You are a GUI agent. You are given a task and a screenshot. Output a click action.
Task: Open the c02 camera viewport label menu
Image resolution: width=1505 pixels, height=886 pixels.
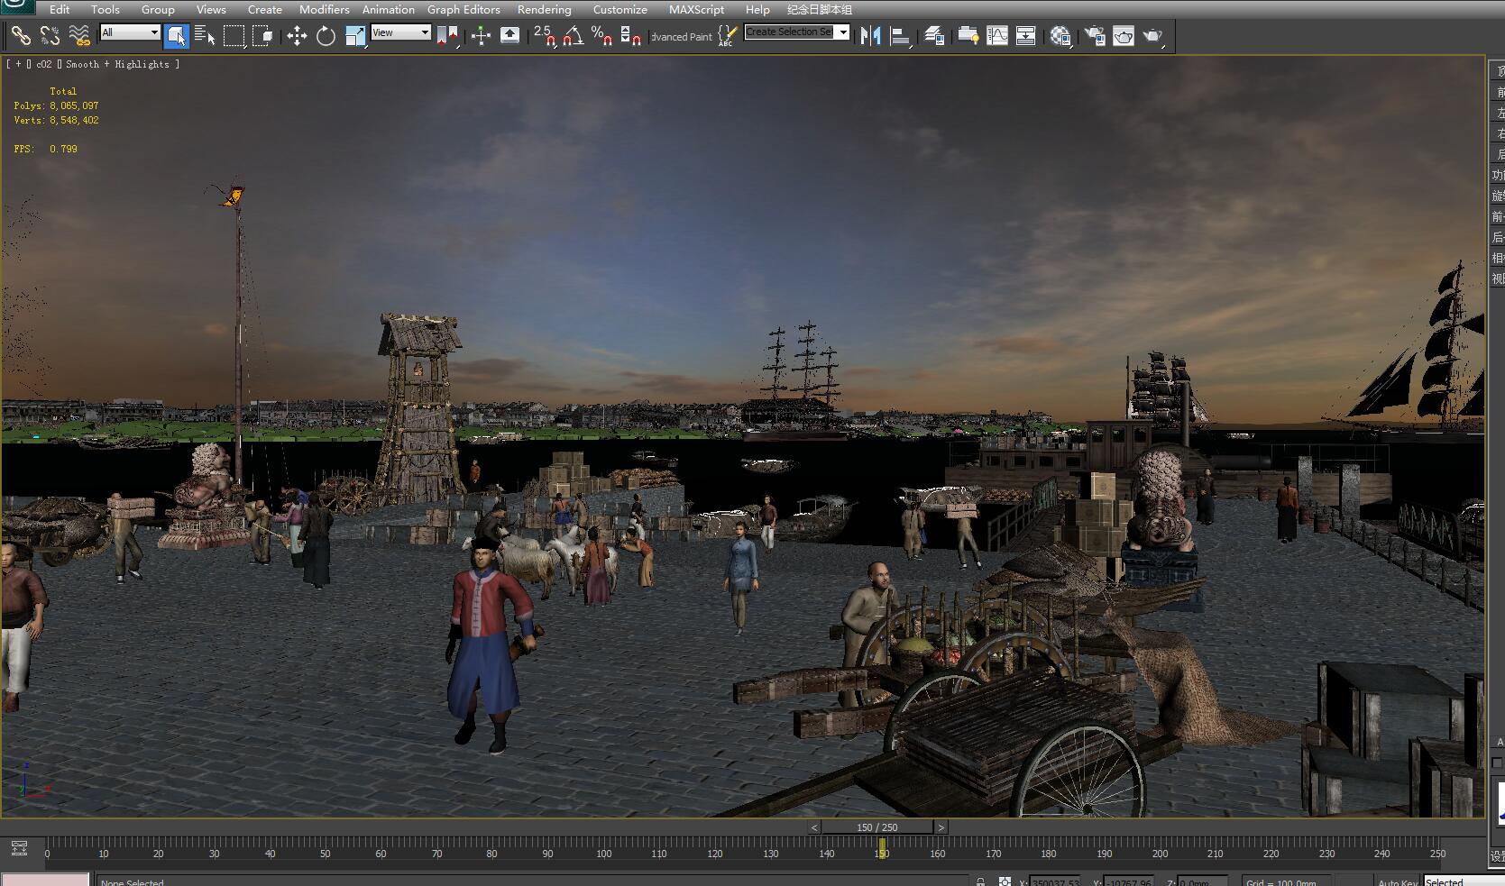point(44,64)
